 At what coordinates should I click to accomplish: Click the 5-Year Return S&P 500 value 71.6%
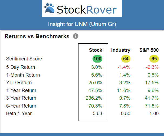pyautogui.click(x=153, y=106)
